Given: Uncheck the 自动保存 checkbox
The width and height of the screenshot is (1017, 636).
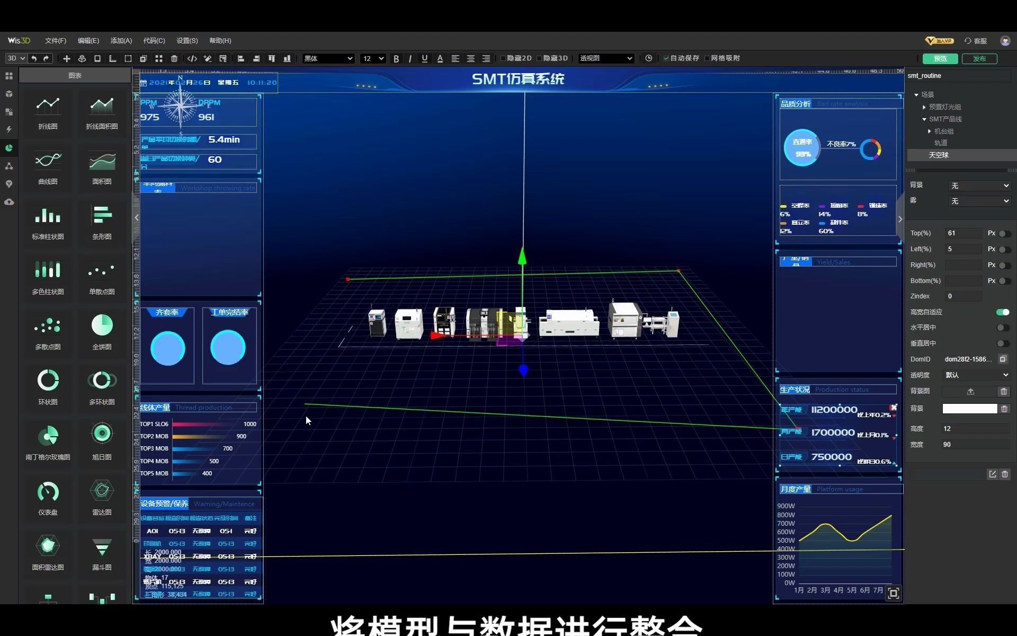Looking at the screenshot, I should 666,58.
